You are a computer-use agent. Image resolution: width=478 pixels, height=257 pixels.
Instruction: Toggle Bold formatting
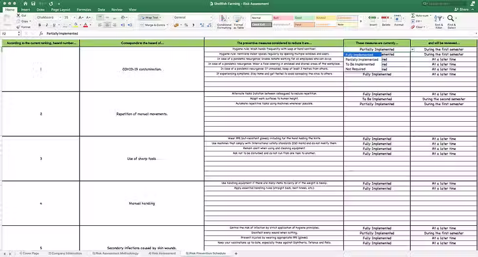pyautogui.click(x=40, y=25)
